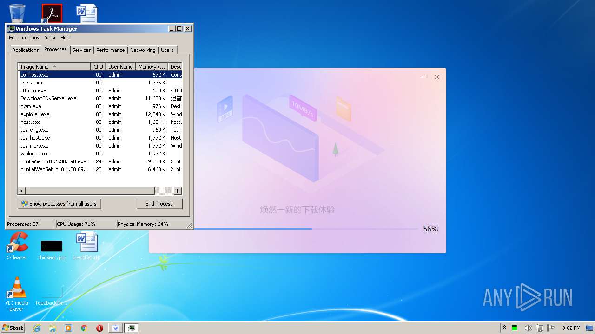The width and height of the screenshot is (595, 334).
Task: Open Internet Explorer from the taskbar
Action: pyautogui.click(x=37, y=328)
